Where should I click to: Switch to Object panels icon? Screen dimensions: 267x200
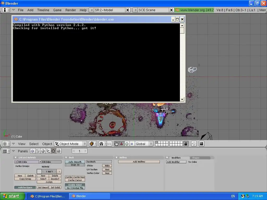pyautogui.click(x=48, y=151)
